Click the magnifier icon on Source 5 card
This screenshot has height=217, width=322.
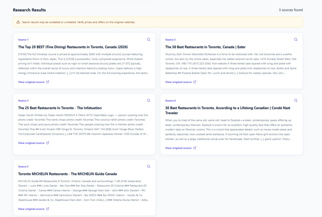pyautogui.click(x=149, y=166)
